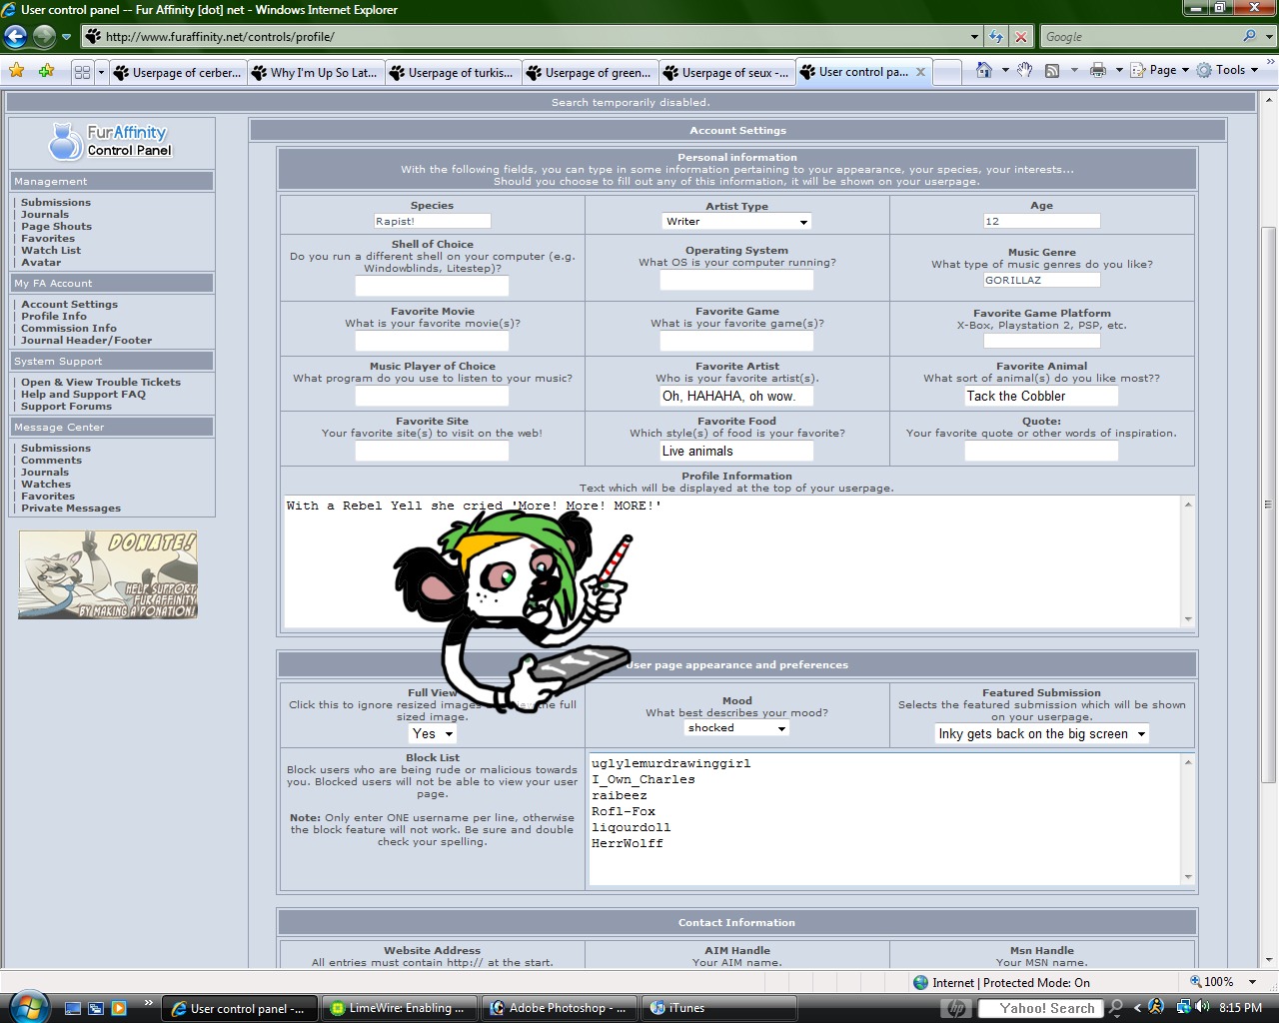
Task: Click the network tray icon
Action: [1184, 1008]
